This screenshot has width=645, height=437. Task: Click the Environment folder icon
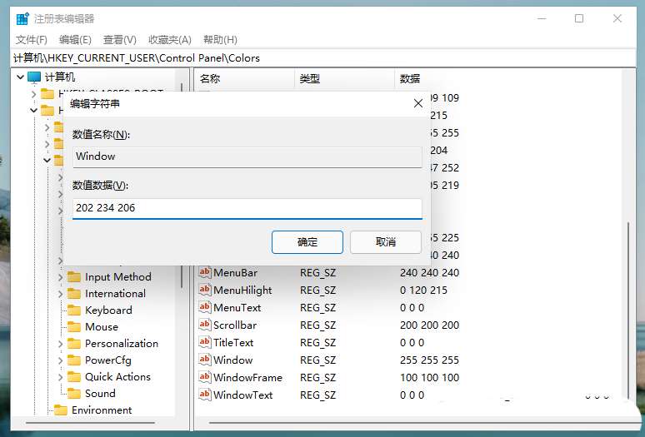(x=61, y=410)
